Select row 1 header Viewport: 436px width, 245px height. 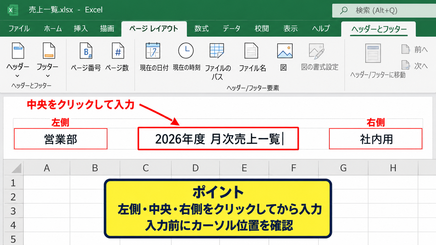click(13, 183)
